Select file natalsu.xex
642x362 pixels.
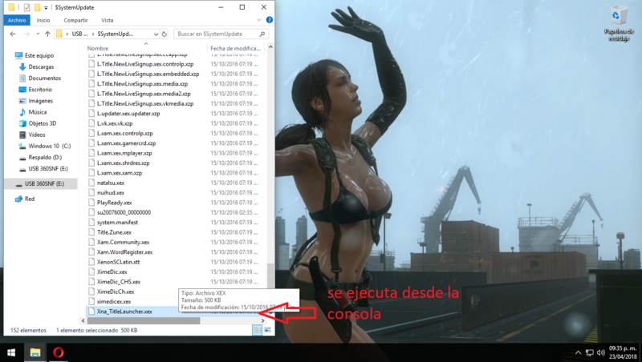(111, 183)
